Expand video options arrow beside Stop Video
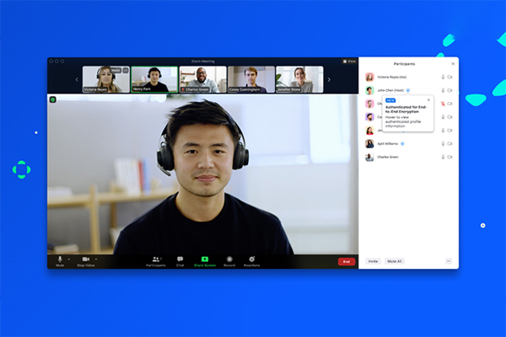506x337 pixels. (96, 259)
